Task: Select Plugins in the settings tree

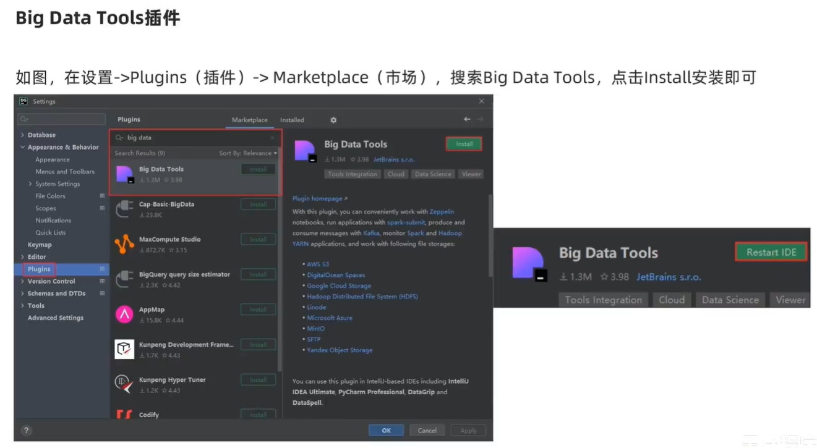Action: tap(39, 269)
